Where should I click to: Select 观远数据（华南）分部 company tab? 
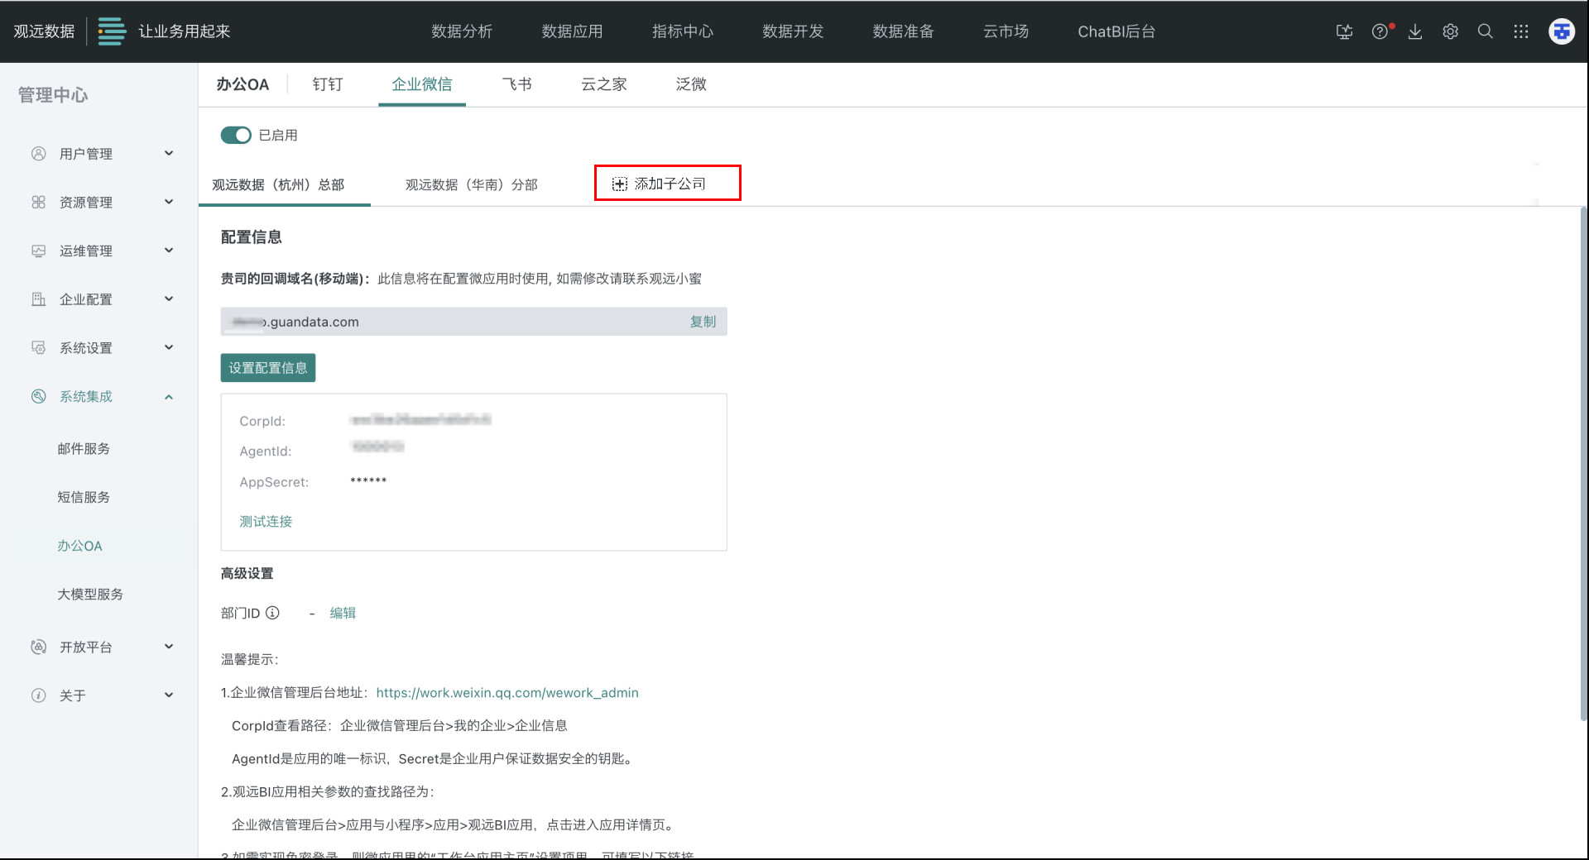pos(471,184)
